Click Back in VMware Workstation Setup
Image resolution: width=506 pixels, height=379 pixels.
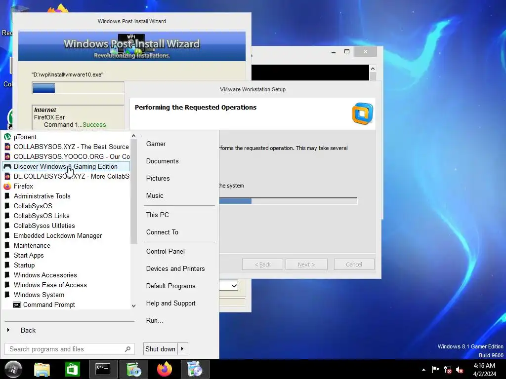click(x=262, y=265)
